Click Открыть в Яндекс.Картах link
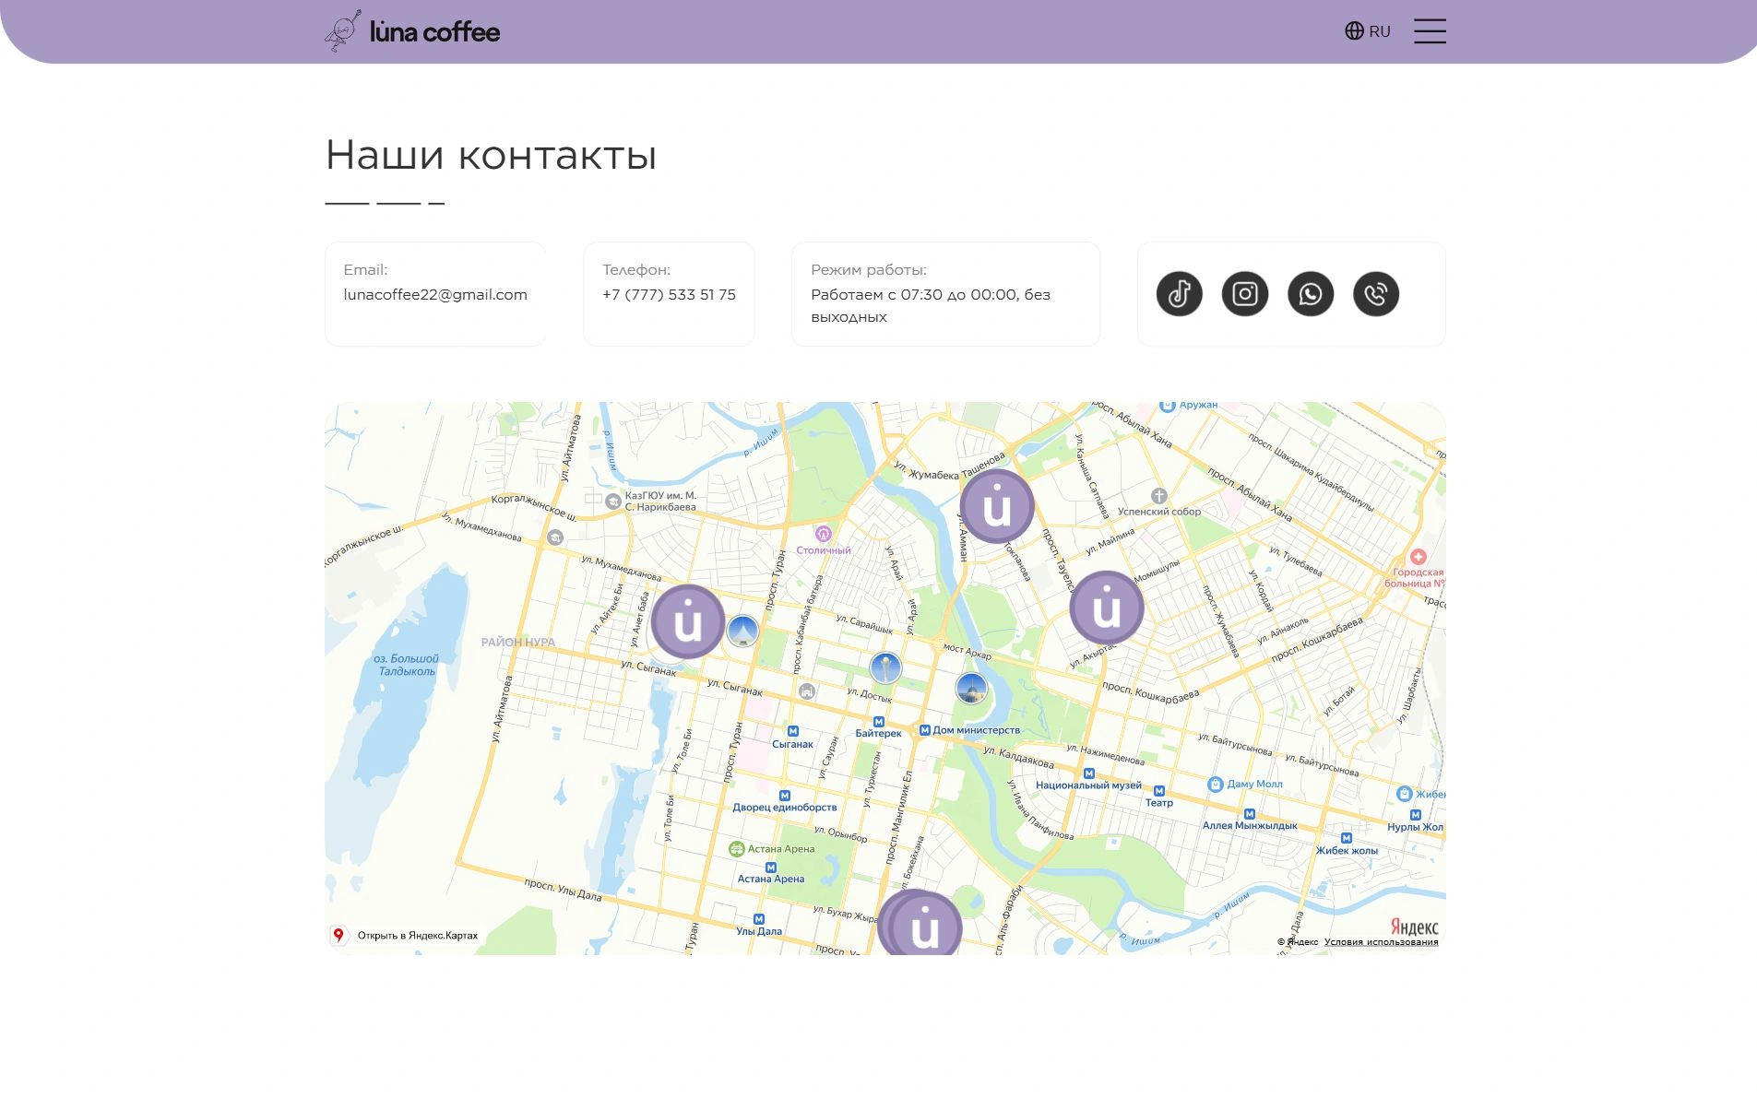This screenshot has height=1098, width=1757. click(406, 935)
